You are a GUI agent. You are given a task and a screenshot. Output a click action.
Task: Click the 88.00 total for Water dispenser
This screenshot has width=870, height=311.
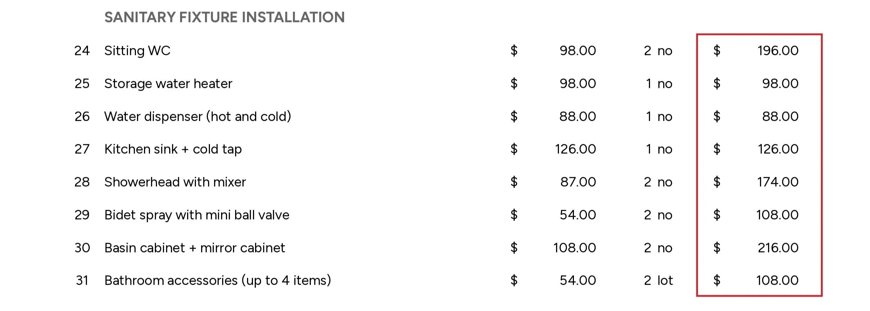[780, 117]
